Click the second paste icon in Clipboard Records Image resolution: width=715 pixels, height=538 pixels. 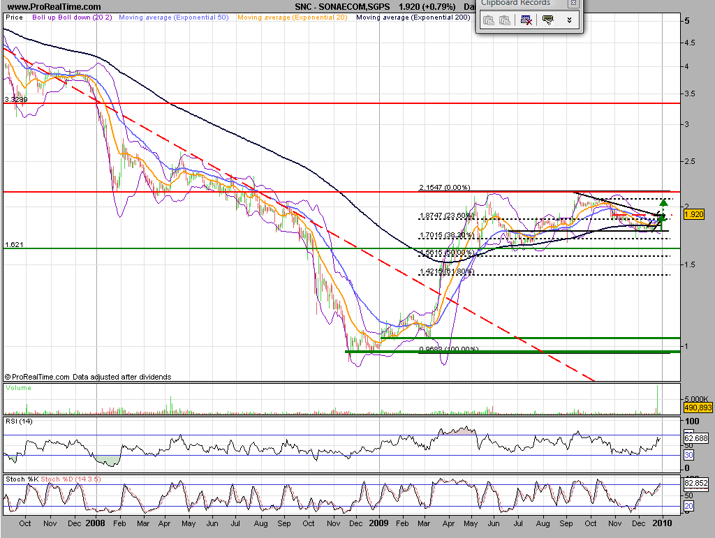tap(504, 20)
